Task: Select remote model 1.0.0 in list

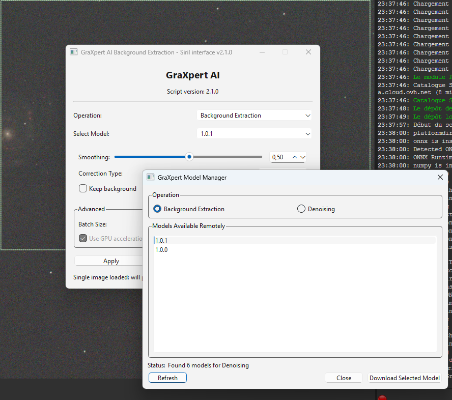Action: point(295,249)
